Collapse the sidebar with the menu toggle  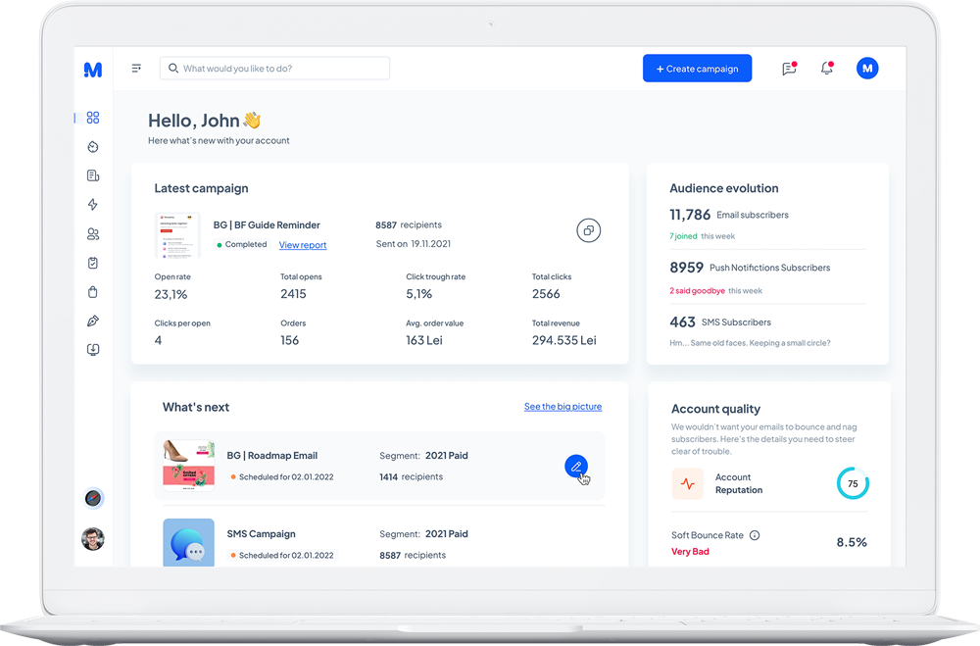(x=136, y=69)
